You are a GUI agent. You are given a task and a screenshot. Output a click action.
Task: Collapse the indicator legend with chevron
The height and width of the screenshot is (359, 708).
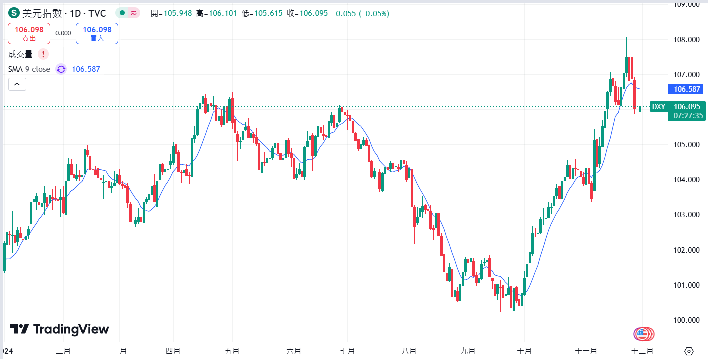17,84
